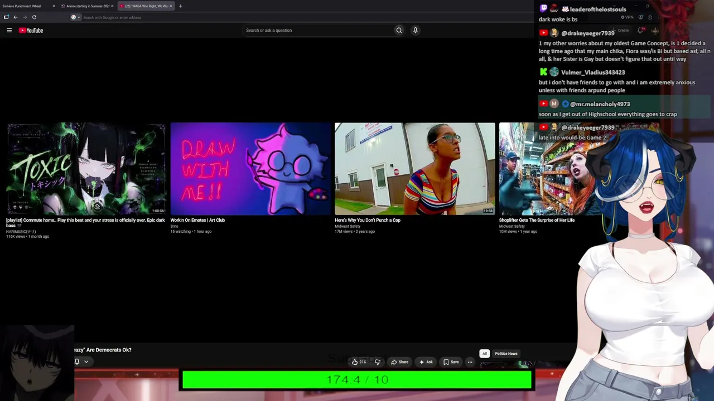714x401 pixels.
Task: Save the video to a playlist
Action: click(x=451, y=362)
